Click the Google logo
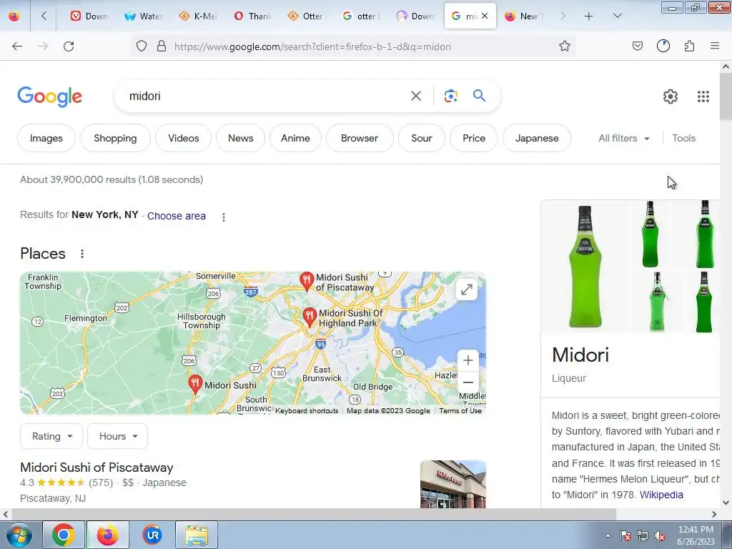 (50, 97)
